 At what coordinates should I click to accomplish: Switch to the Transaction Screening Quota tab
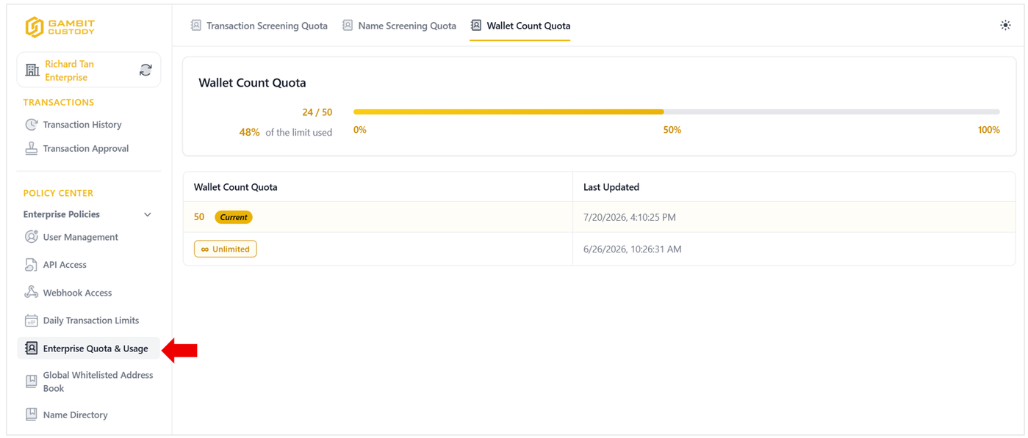pyautogui.click(x=259, y=26)
